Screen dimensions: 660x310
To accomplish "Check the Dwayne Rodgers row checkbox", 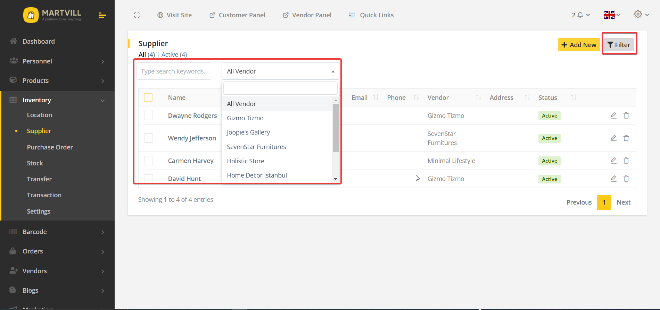I will coord(148,115).
